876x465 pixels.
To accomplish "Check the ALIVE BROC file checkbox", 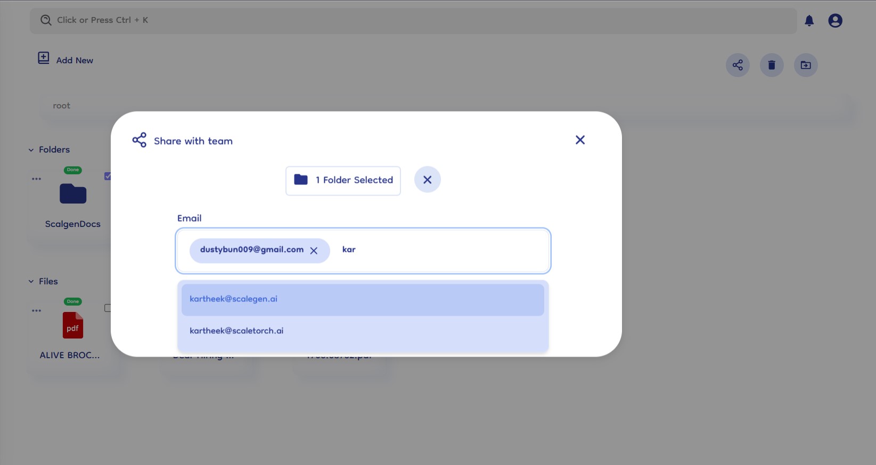I will pos(108,308).
